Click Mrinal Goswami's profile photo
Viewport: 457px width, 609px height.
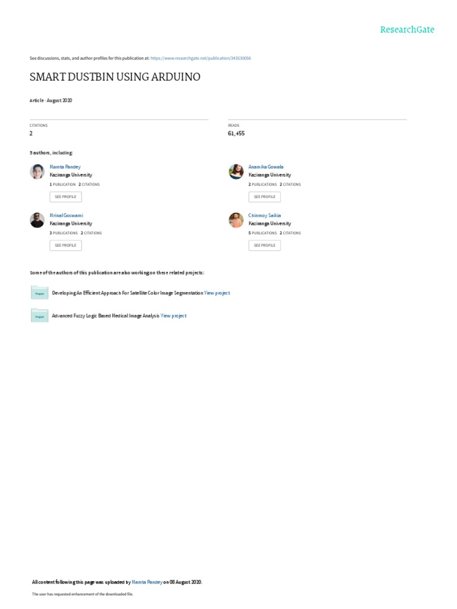coord(37,220)
